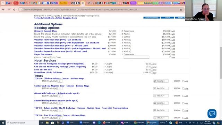This screenshot has width=222, height=125.
Task: Click the Hold It button
Action: coord(167,18)
